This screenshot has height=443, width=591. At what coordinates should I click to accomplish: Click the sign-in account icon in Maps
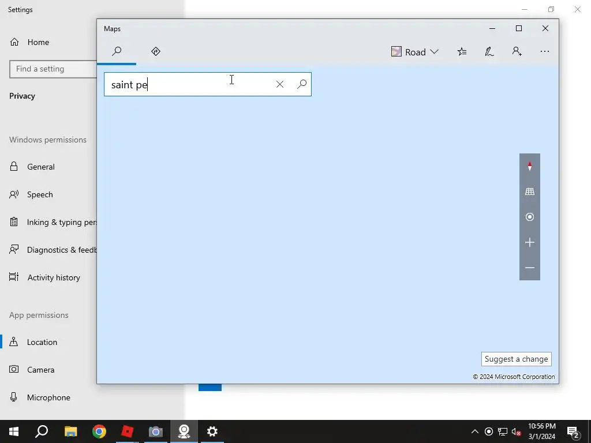517,51
